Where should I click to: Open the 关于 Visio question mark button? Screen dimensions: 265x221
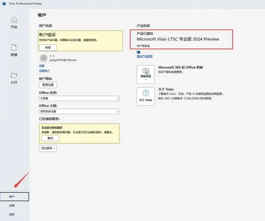146,96
